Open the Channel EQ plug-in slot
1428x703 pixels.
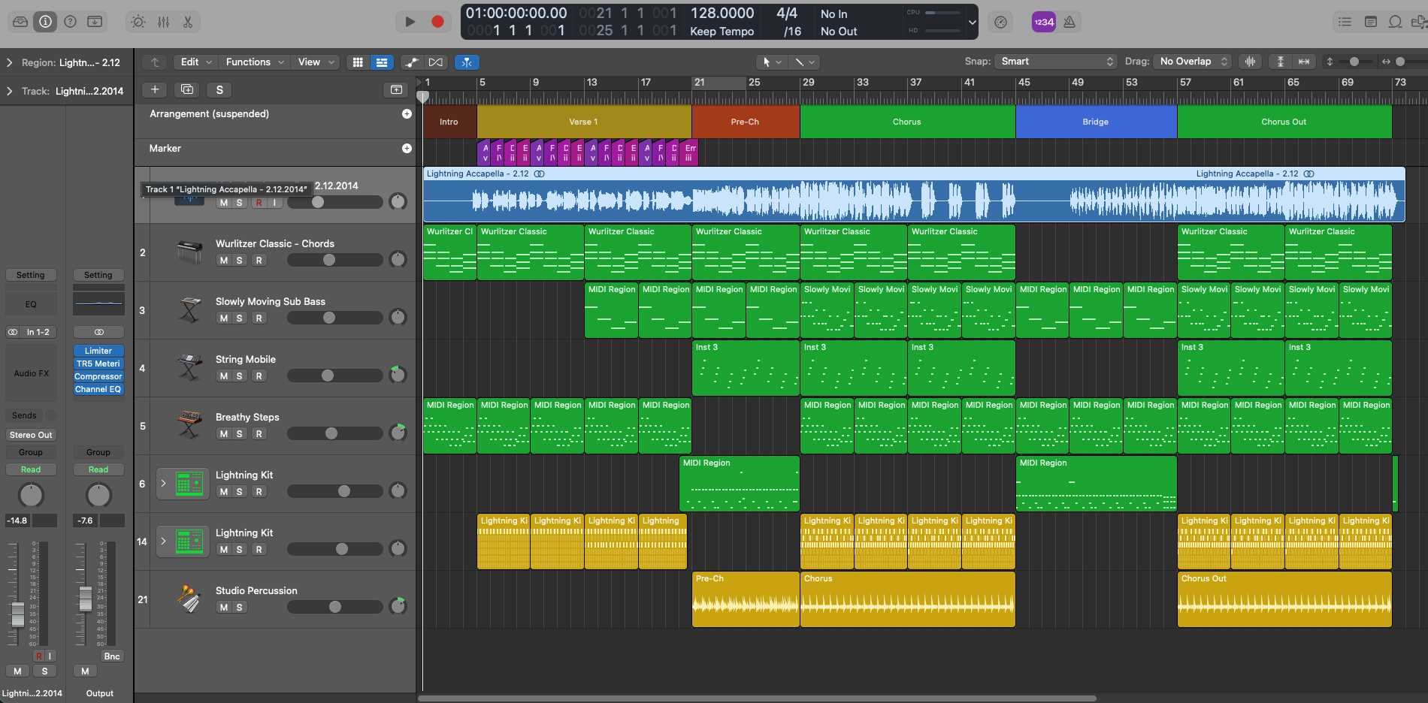tap(98, 389)
